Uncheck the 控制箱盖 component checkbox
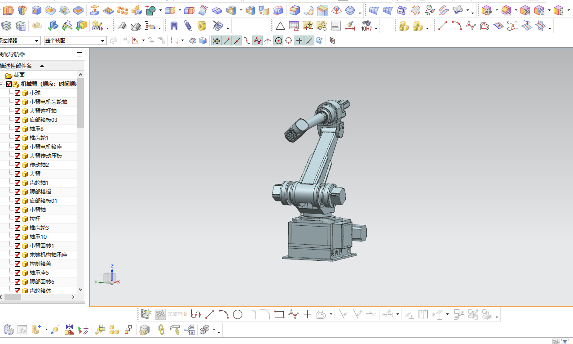 point(18,264)
